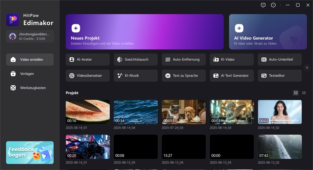Open cat and dog project 2025-07-24_03

click(x=183, y=112)
